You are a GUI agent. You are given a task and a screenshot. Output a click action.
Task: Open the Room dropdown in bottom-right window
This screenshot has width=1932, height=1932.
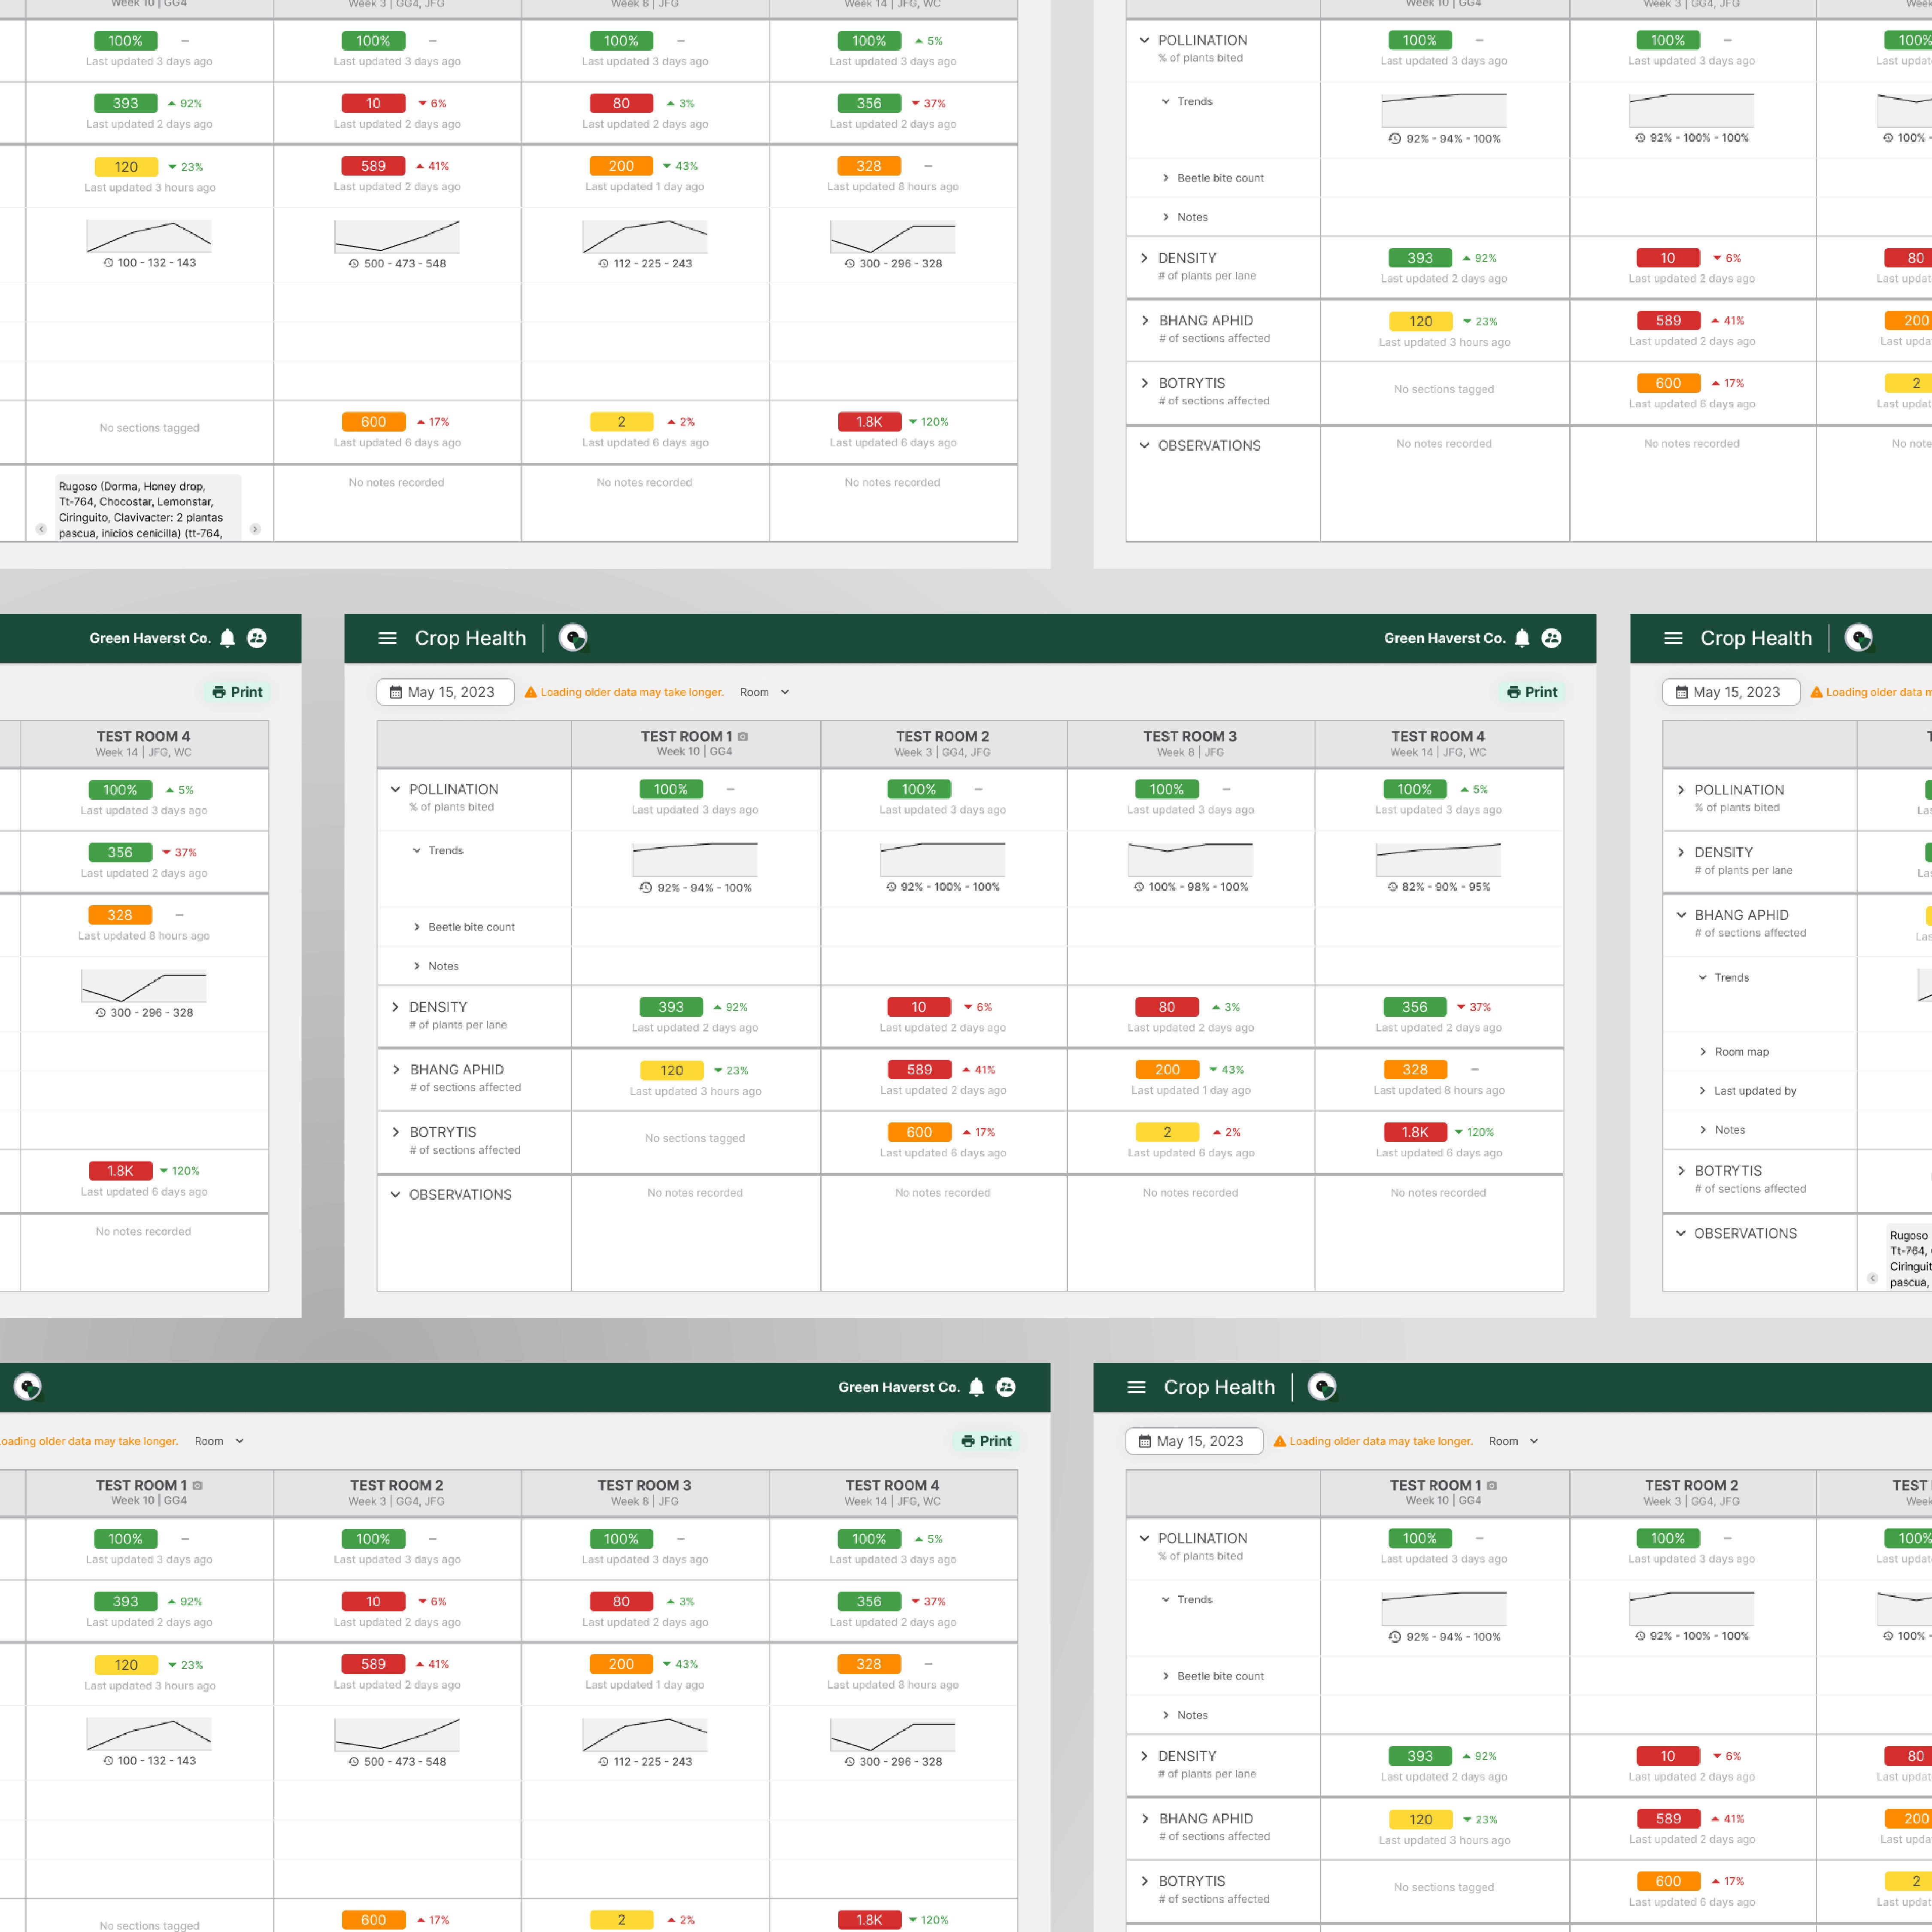tap(1514, 1441)
